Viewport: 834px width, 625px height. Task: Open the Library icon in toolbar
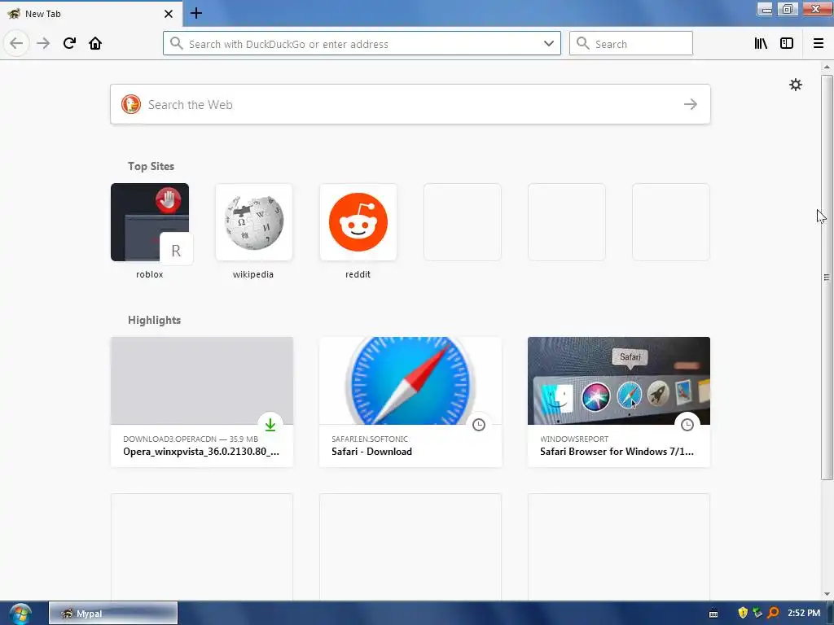tap(761, 43)
